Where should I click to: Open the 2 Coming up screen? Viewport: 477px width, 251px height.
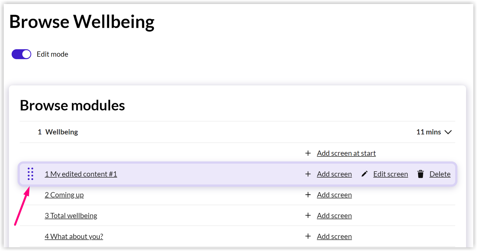(x=64, y=195)
